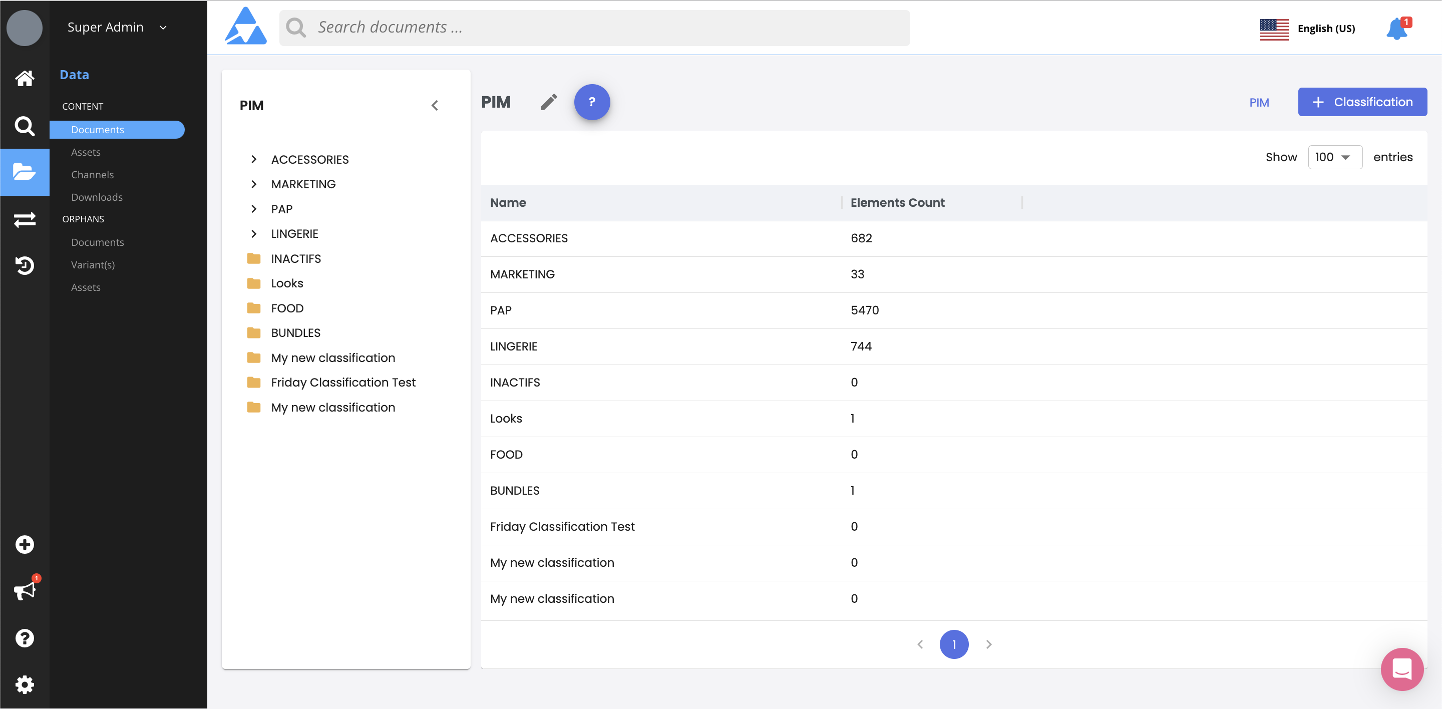Click ACCESSORIES row in table

tap(953, 238)
